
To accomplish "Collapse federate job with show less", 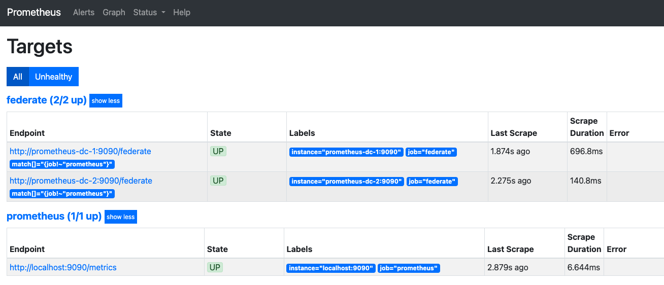I will 106,100.
